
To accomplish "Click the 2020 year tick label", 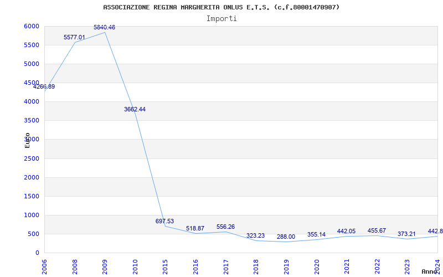I will click(x=316, y=267).
